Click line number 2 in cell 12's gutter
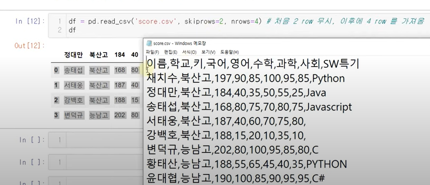430x185 pixels. click(x=59, y=30)
